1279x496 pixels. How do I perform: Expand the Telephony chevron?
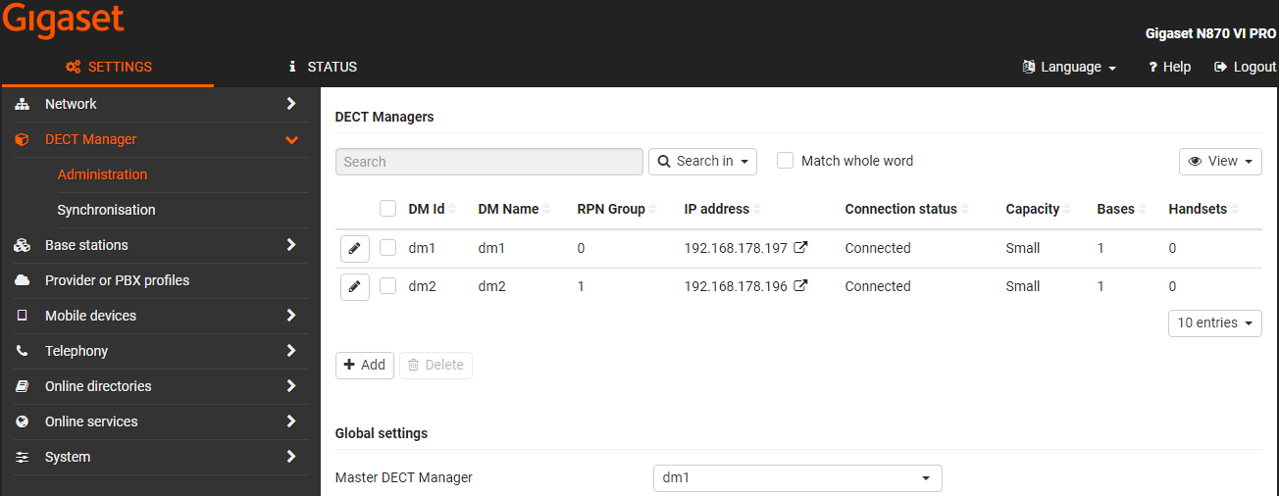[291, 351]
